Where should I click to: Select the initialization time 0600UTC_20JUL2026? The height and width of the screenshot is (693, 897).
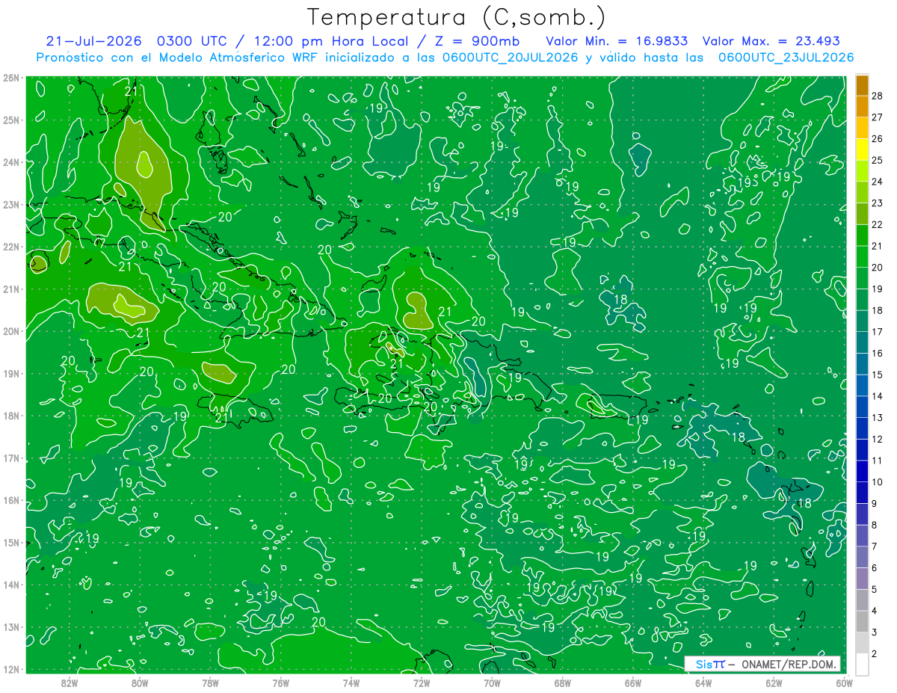pos(511,58)
